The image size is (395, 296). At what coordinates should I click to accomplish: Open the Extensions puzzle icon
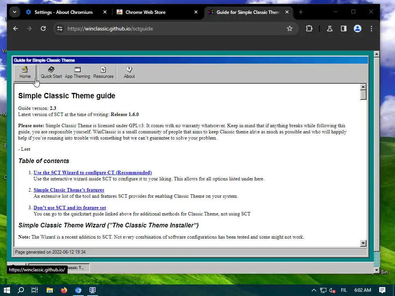click(x=309, y=29)
